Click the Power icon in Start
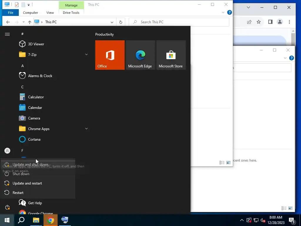Viewport: 301px width, 226px height. pyautogui.click(x=7, y=207)
